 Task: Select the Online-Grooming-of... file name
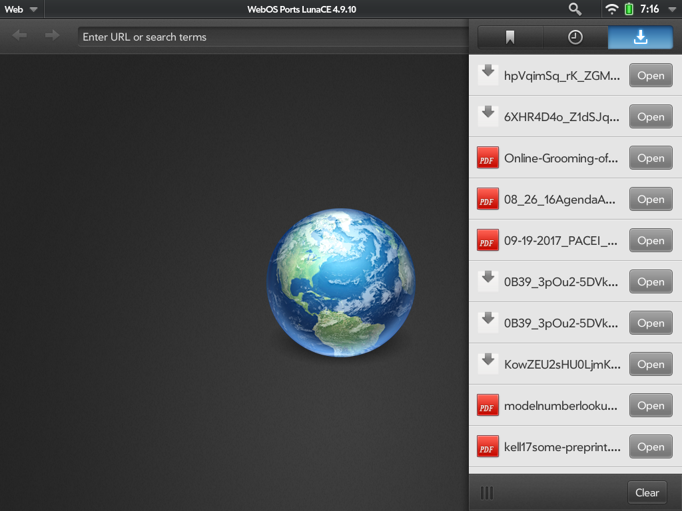(x=561, y=158)
